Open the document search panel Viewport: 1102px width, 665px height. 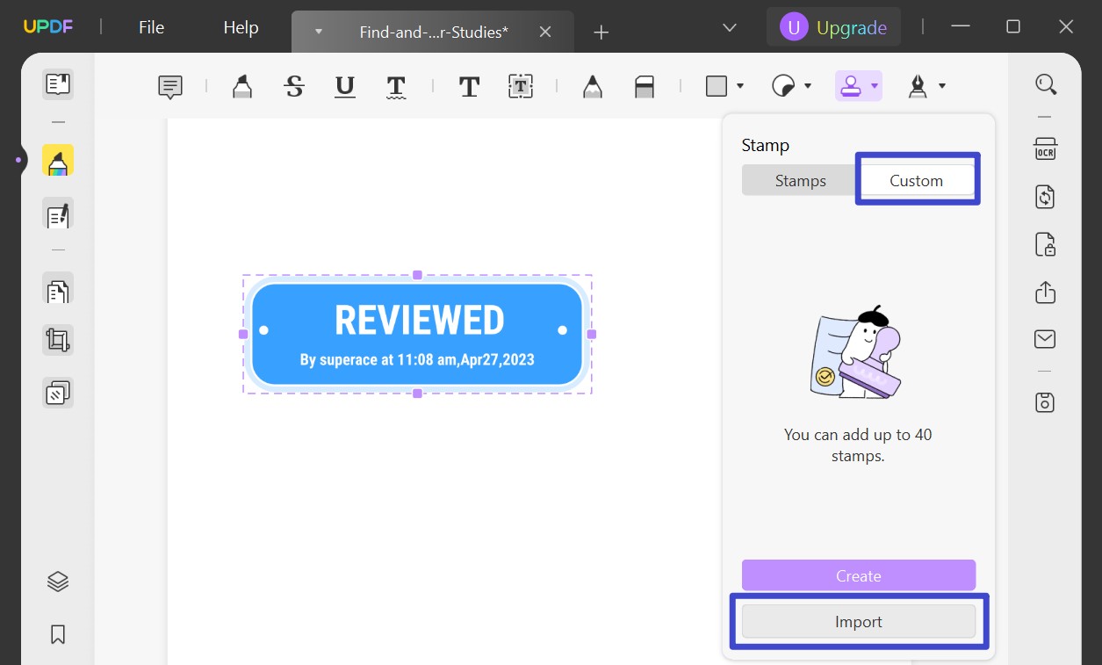(x=1045, y=83)
